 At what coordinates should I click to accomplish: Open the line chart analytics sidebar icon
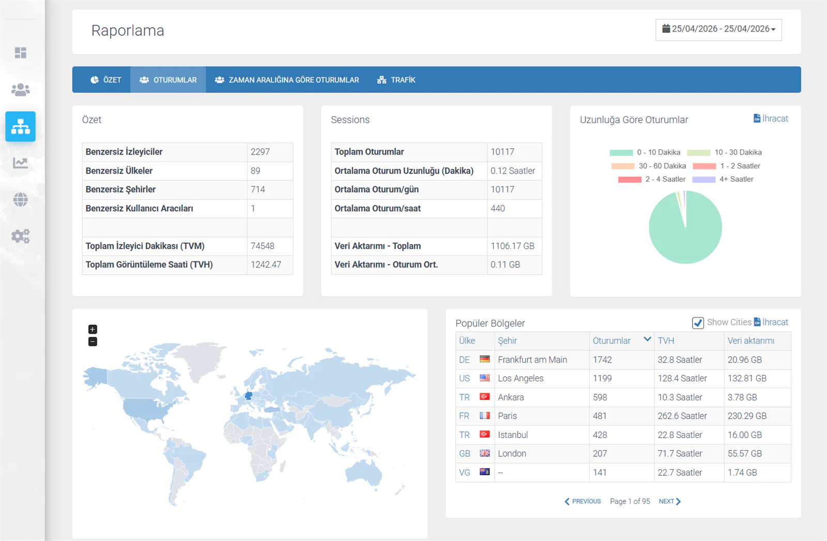point(21,163)
